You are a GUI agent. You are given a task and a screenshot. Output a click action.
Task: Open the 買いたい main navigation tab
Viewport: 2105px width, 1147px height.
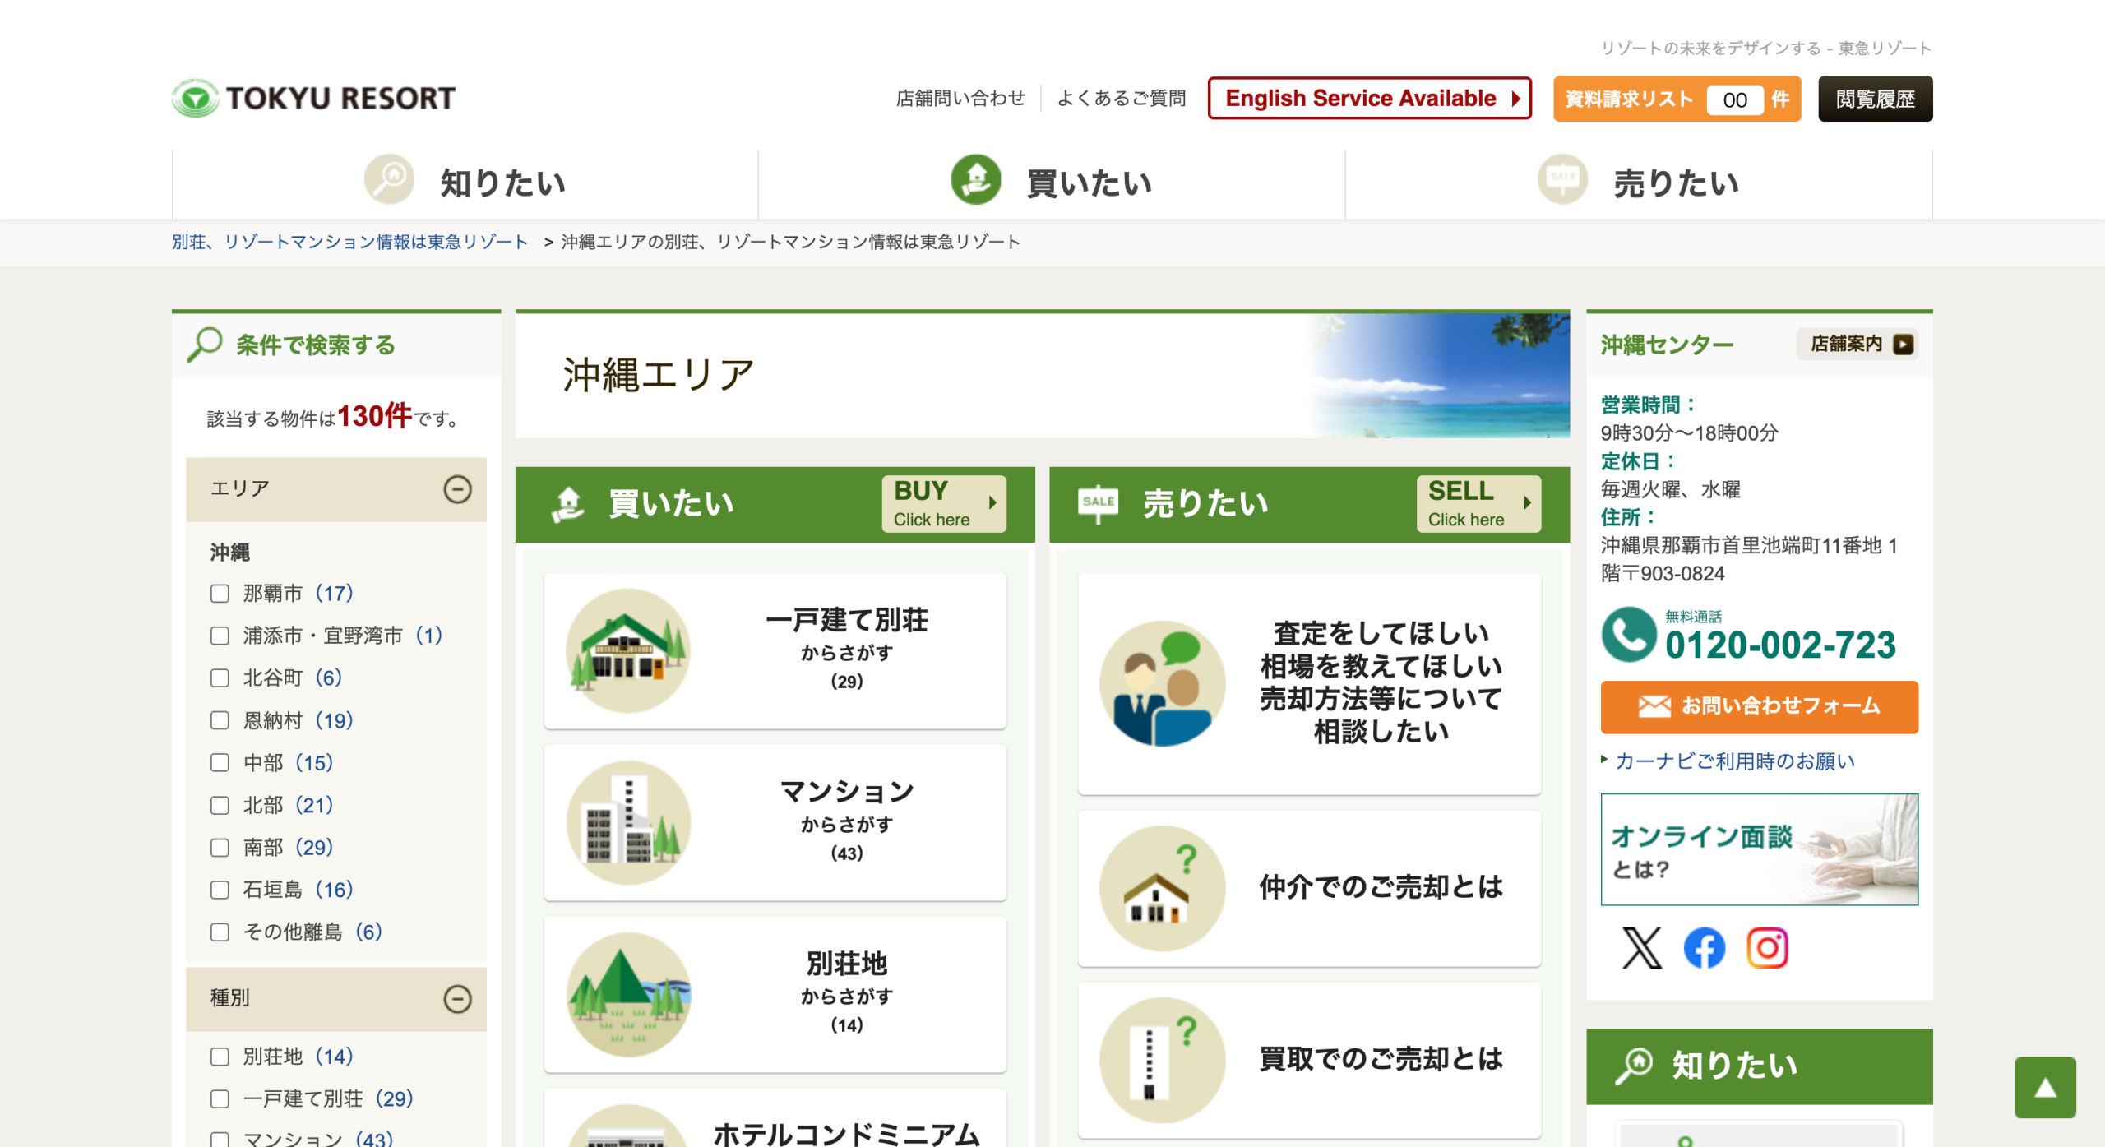pos(1052,183)
